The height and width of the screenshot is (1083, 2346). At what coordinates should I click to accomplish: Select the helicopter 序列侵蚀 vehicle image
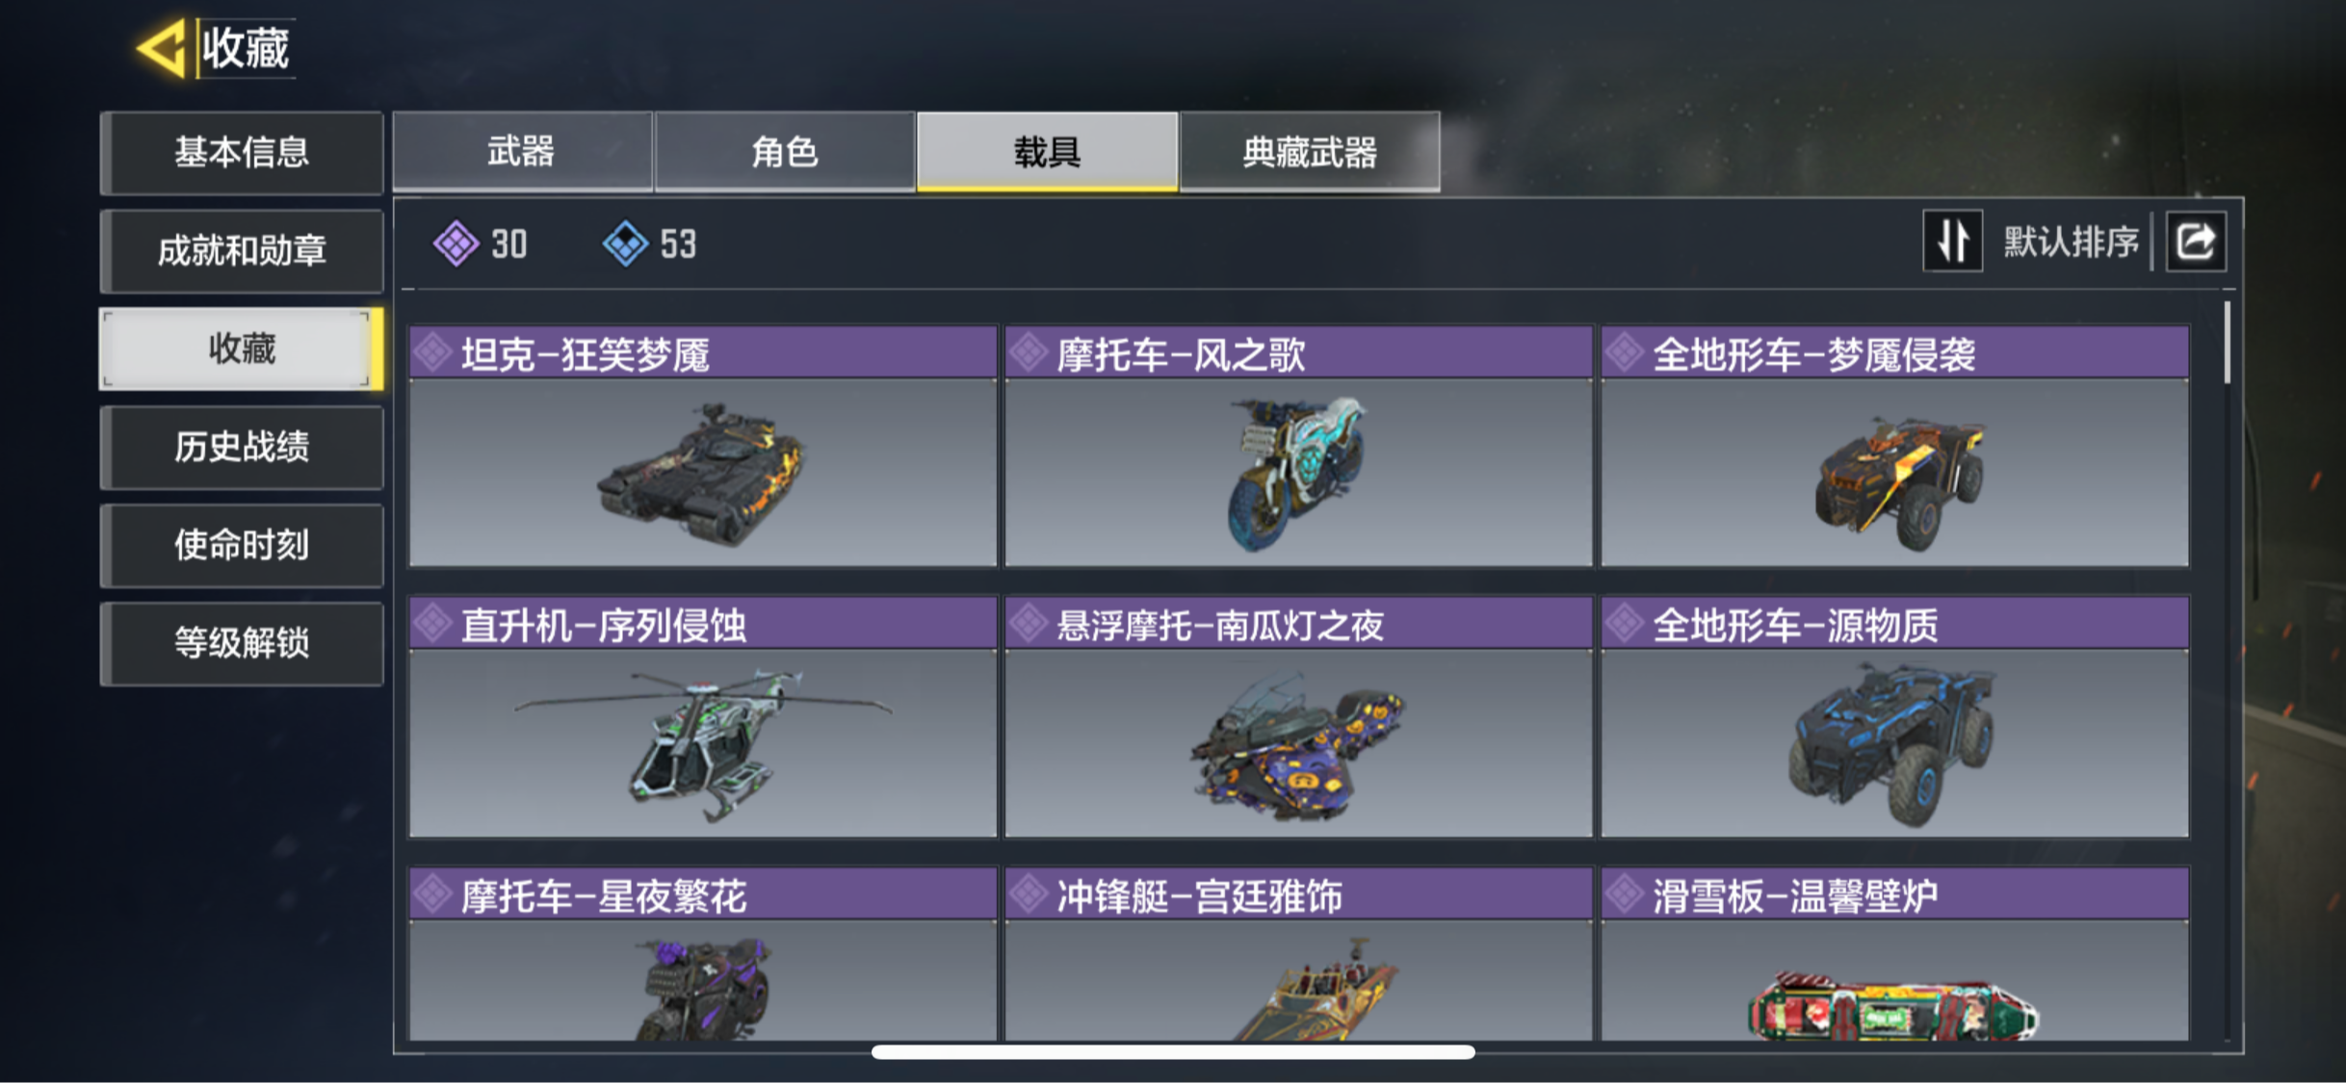703,743
